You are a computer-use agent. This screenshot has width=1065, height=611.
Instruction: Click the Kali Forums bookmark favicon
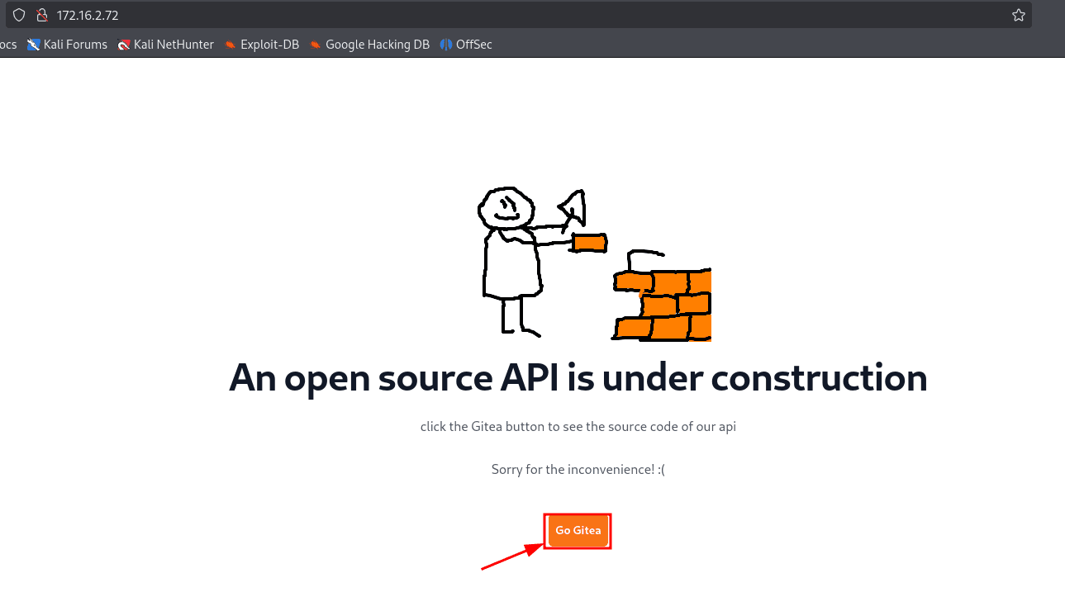click(34, 45)
